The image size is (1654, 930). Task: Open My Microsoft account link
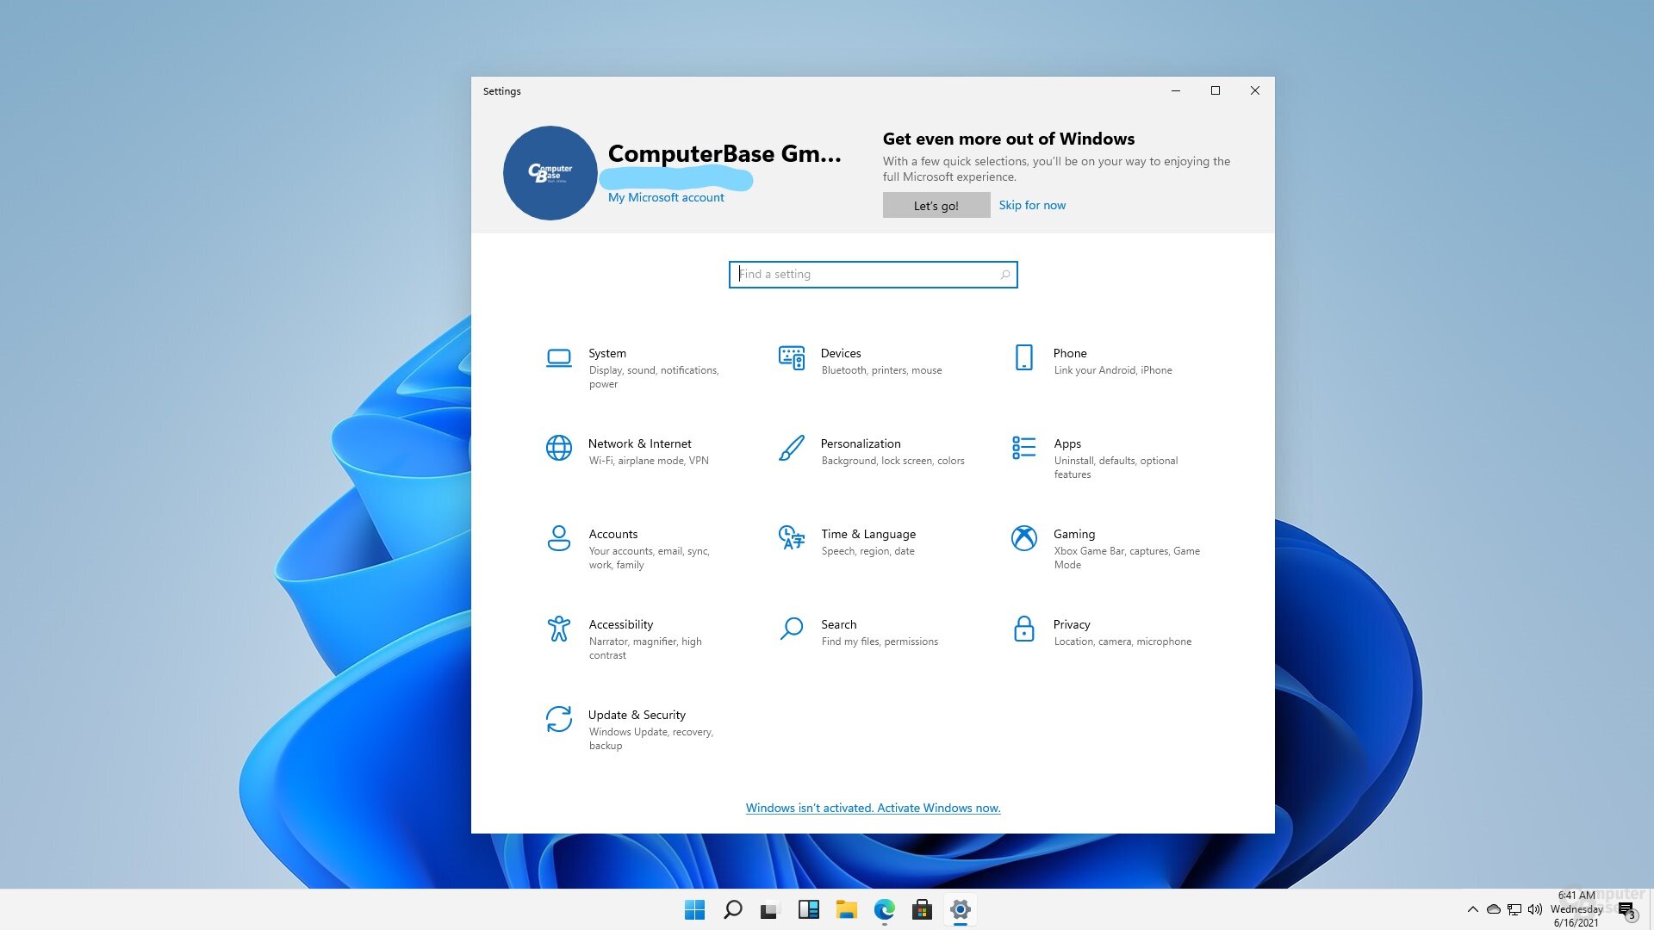(x=666, y=197)
